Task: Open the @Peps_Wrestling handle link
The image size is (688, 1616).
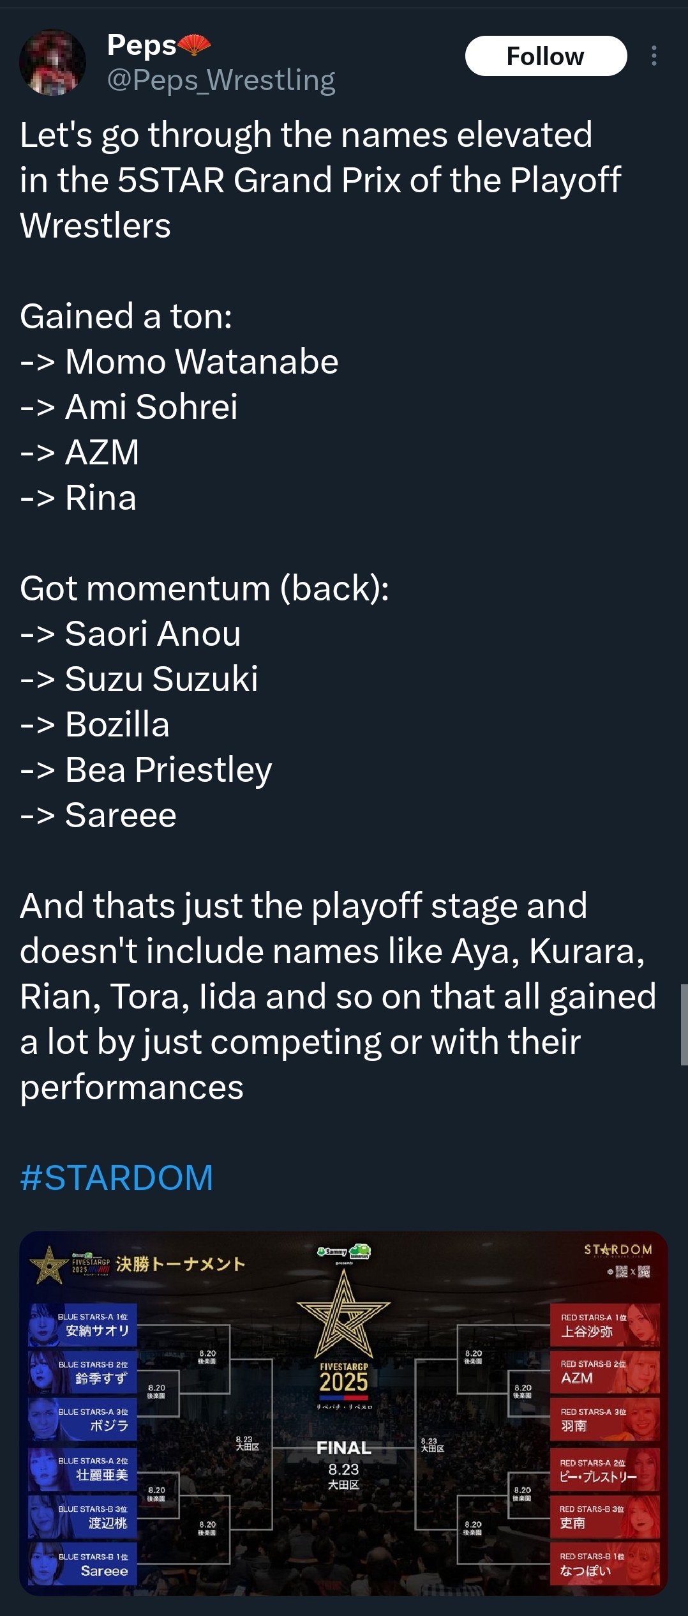Action: point(221,80)
